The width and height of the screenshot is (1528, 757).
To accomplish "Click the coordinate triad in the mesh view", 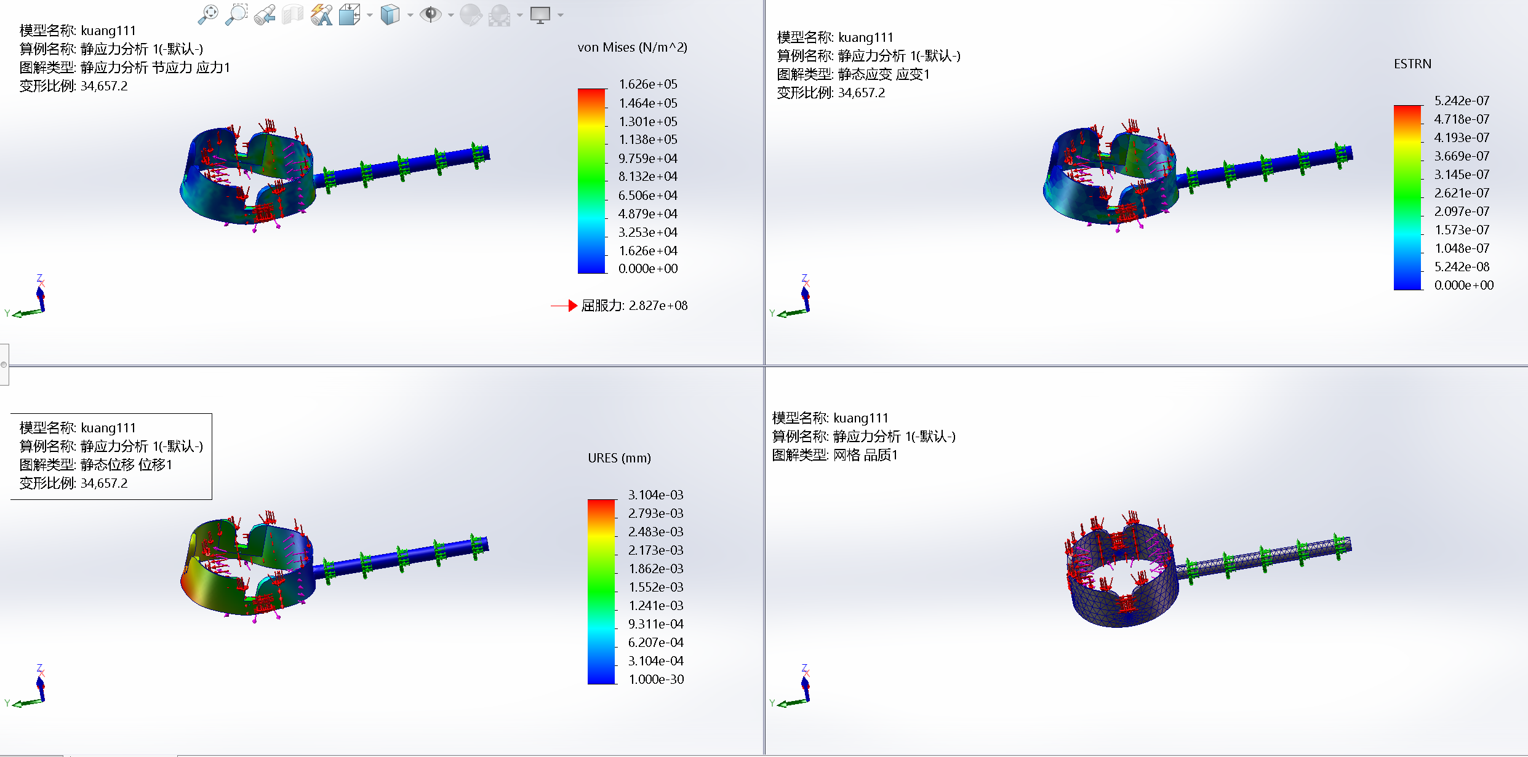I will pyautogui.click(x=791, y=686).
